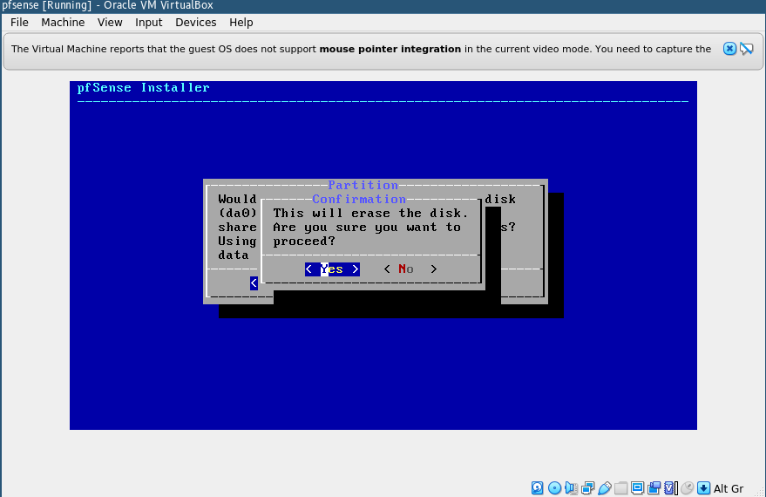Click the pfSense Installer title text
The height and width of the screenshot is (497, 766).
[144, 88]
